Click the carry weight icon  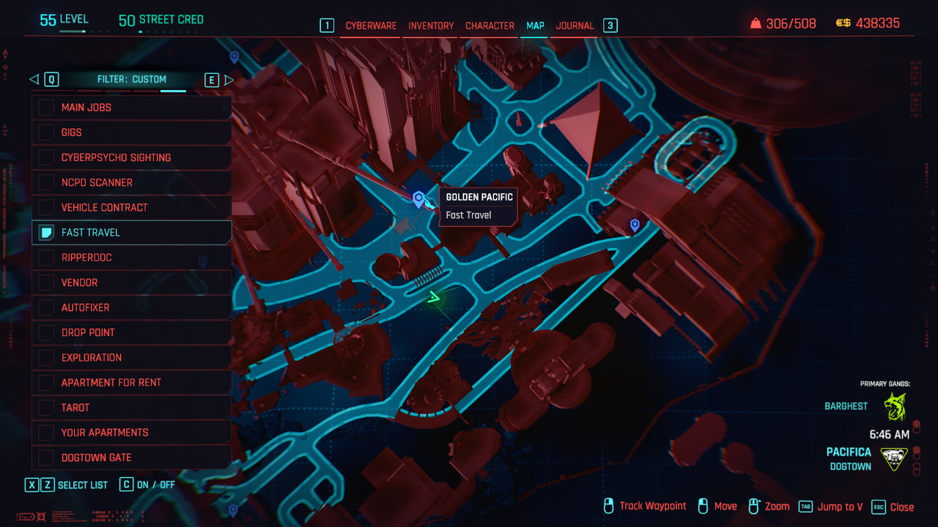click(x=756, y=23)
